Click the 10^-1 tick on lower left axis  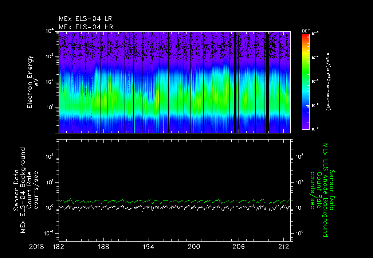tap(49, 233)
